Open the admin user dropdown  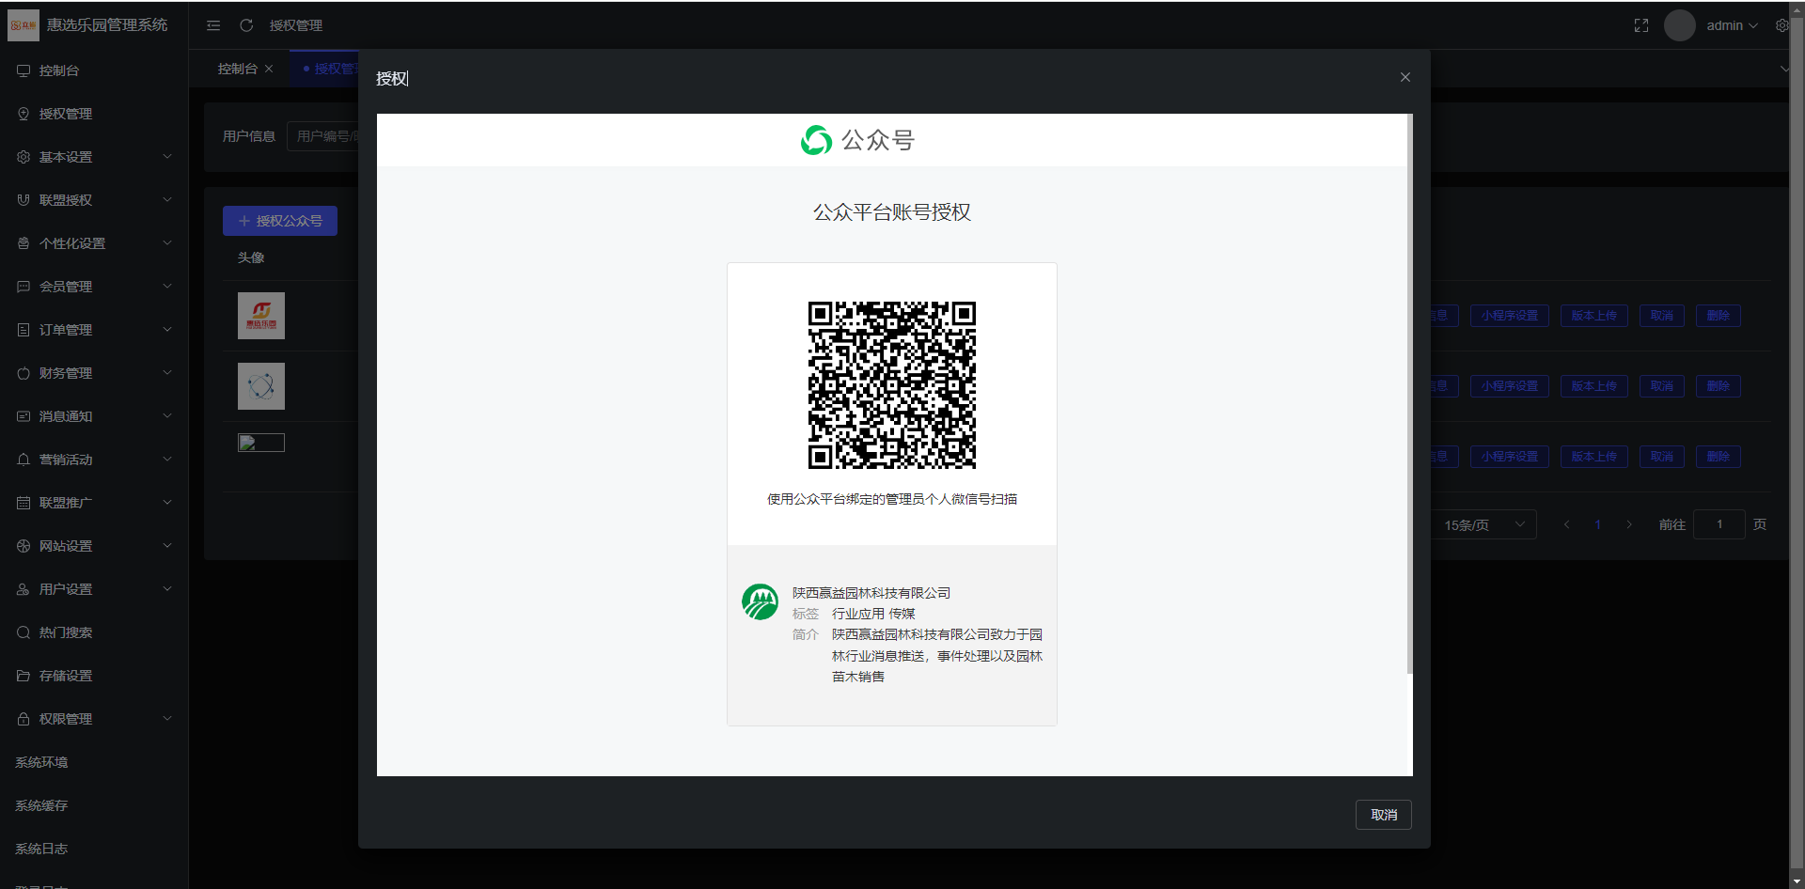(1732, 25)
